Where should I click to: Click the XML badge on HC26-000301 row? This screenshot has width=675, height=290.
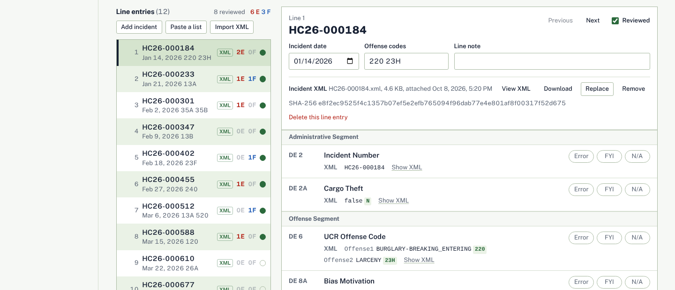point(225,105)
